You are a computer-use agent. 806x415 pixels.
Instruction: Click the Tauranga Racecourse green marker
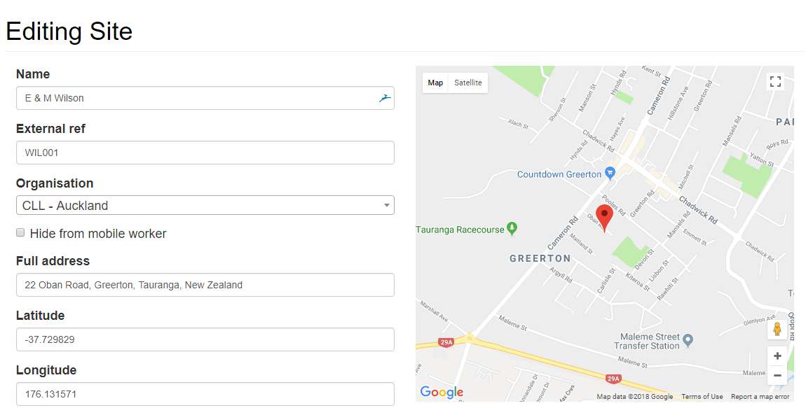tap(512, 228)
